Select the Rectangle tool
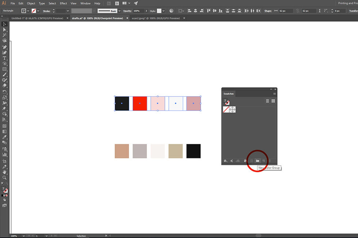Viewport: 358px width, 238px height. (5, 69)
